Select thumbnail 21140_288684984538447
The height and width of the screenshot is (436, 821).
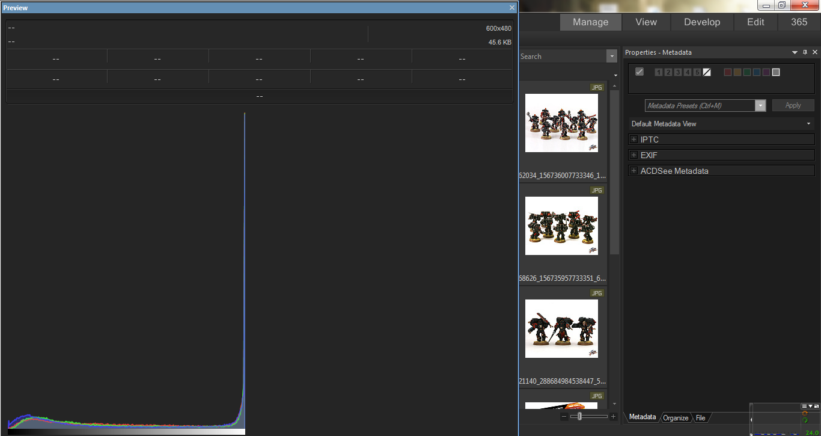(561, 328)
